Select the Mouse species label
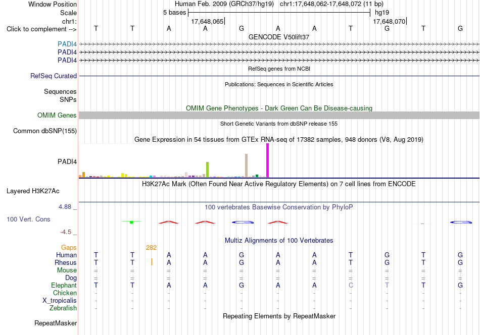The image size is (480, 335). 67,270
